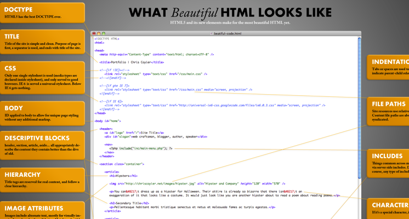Viewport: 409px width, 219px height.
Task: Click the '<!--[if gte IE 7]>' comment line
Action: (x=114, y=85)
